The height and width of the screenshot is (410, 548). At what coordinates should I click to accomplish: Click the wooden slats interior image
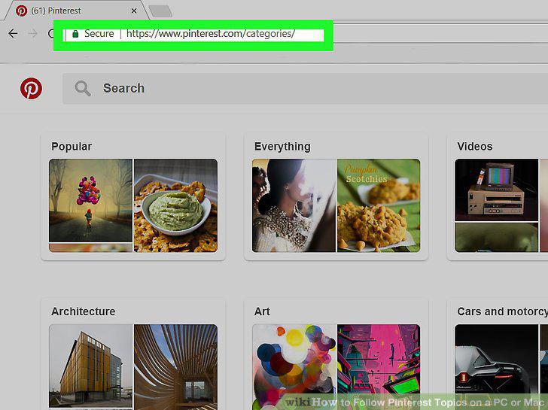pos(176,367)
